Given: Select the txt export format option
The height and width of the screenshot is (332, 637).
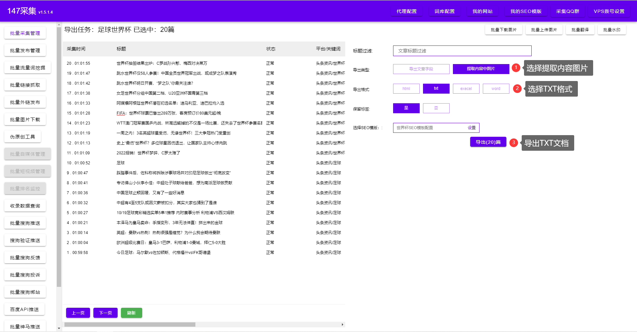Looking at the screenshot, I should [436, 89].
